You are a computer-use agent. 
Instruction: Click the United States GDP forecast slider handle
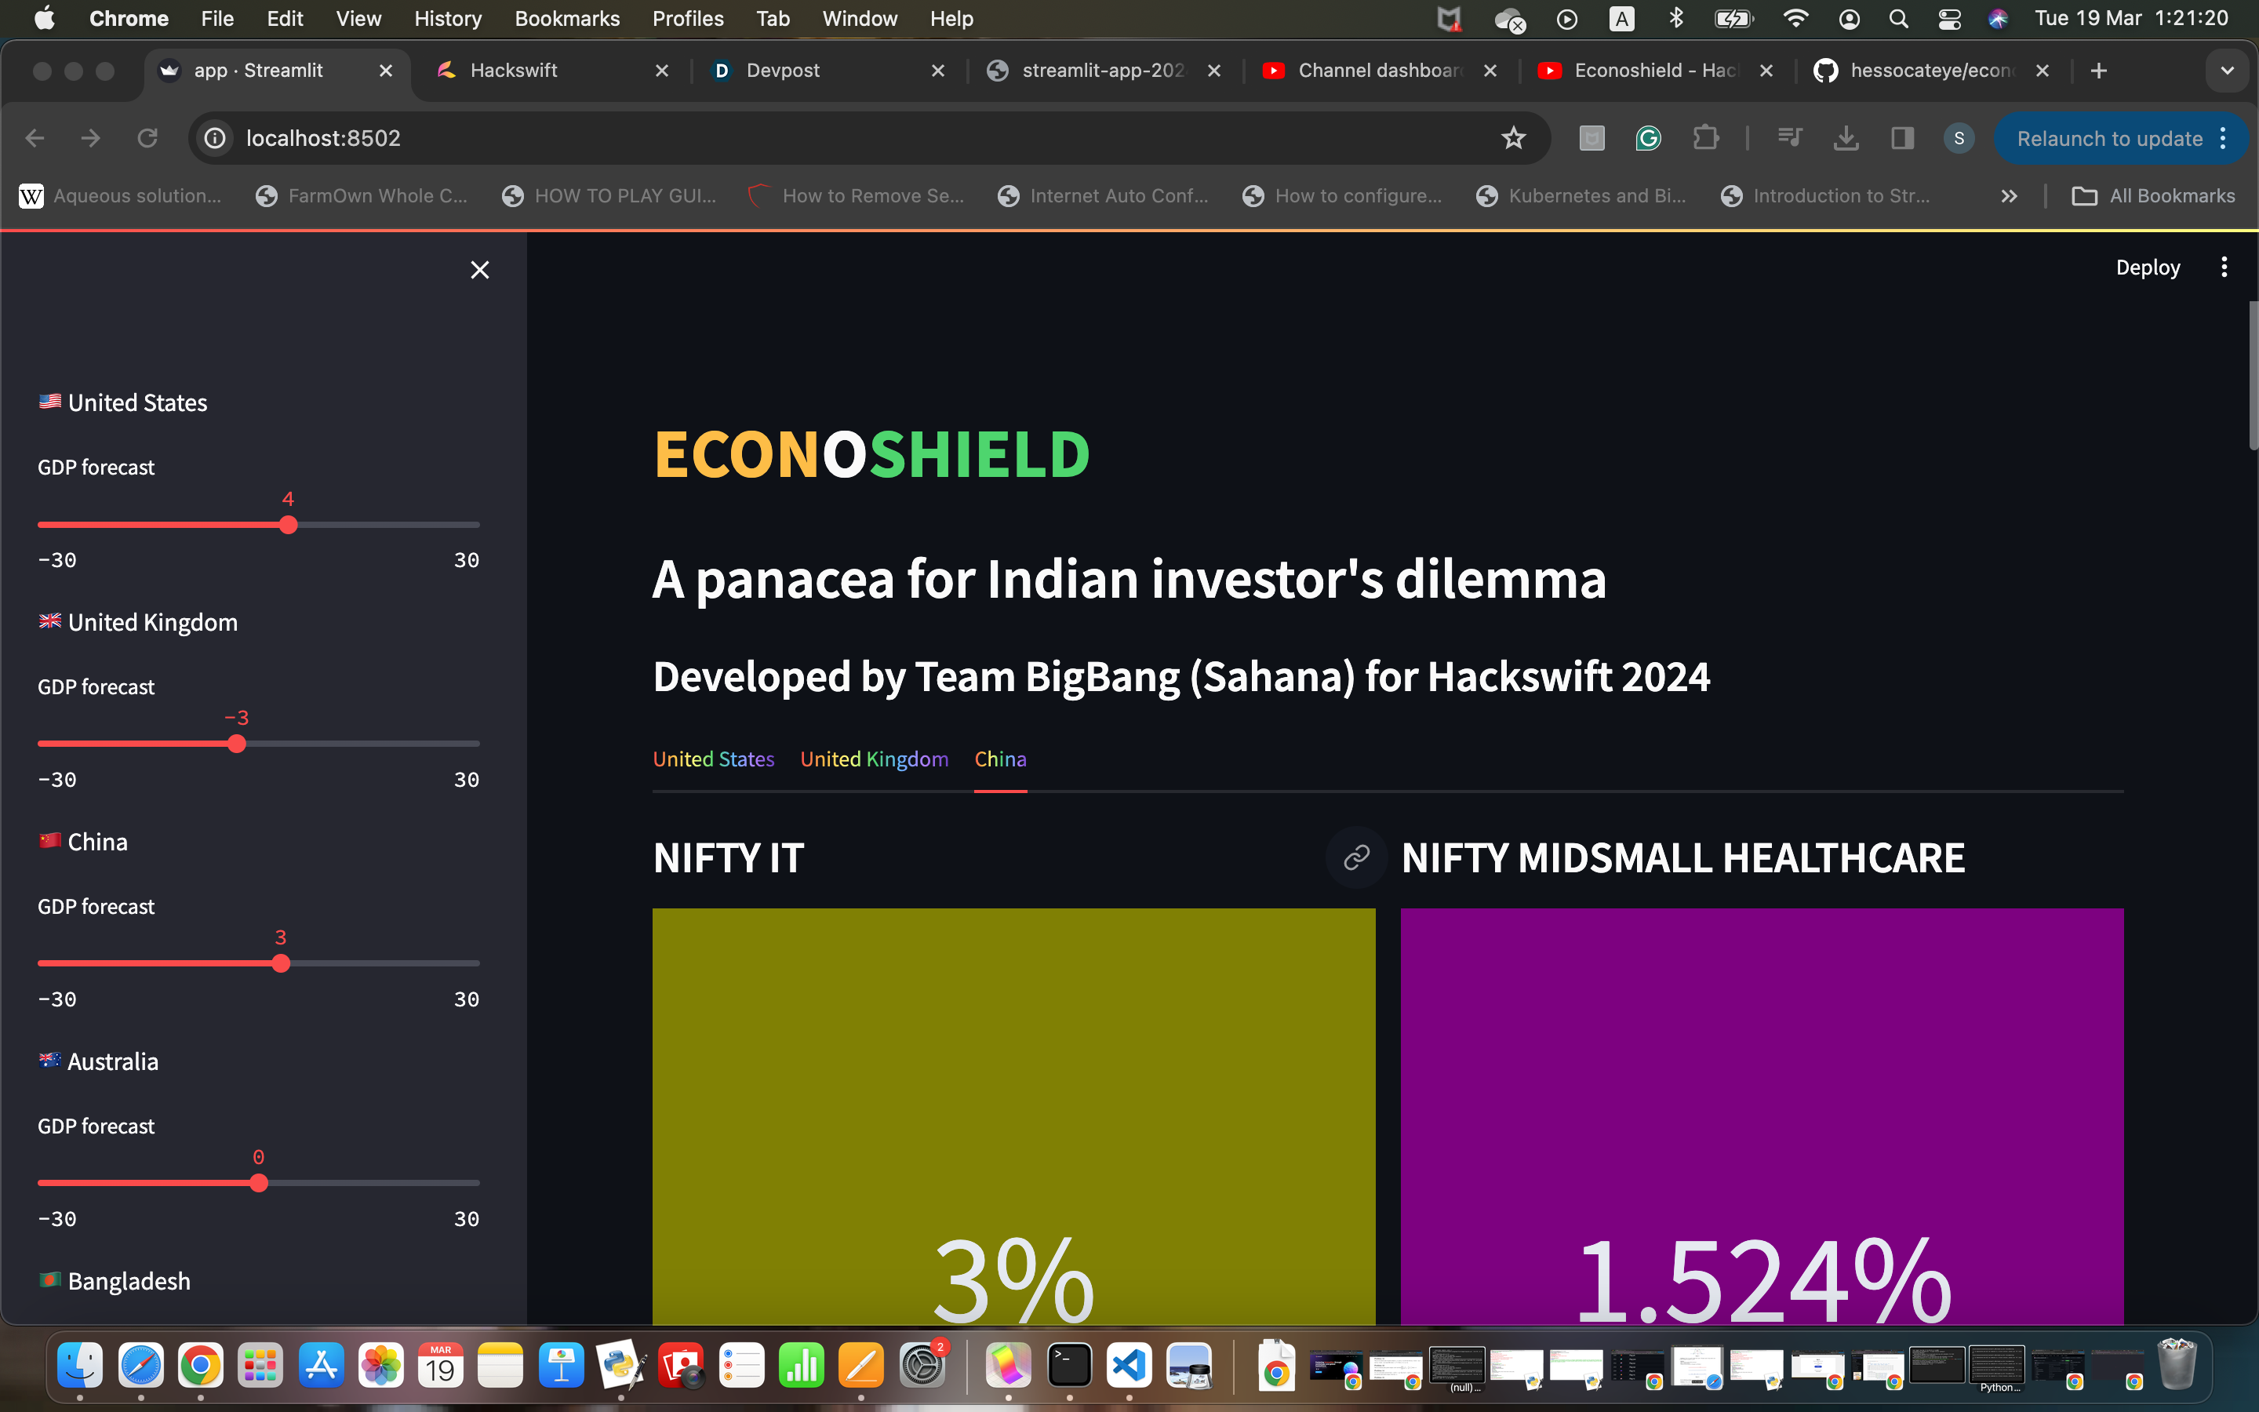click(x=289, y=525)
